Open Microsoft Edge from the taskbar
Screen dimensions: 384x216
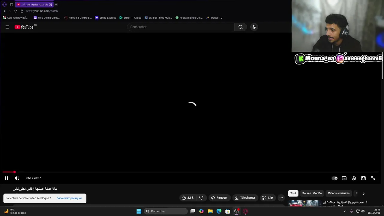click(x=219, y=211)
